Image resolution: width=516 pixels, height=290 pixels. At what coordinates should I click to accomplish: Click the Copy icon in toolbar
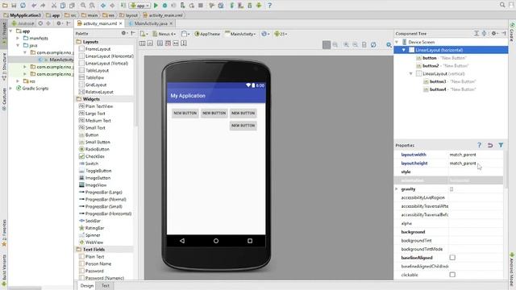63,6
